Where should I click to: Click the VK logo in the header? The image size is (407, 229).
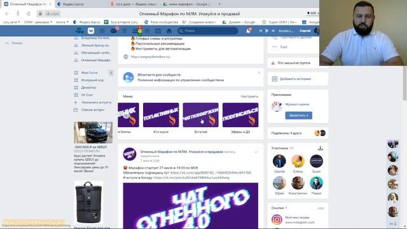91,31
